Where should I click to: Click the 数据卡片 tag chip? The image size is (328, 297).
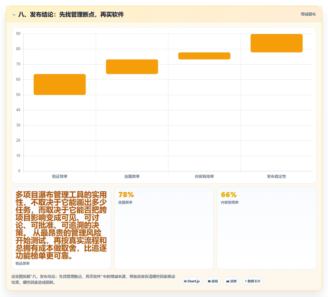(253, 281)
